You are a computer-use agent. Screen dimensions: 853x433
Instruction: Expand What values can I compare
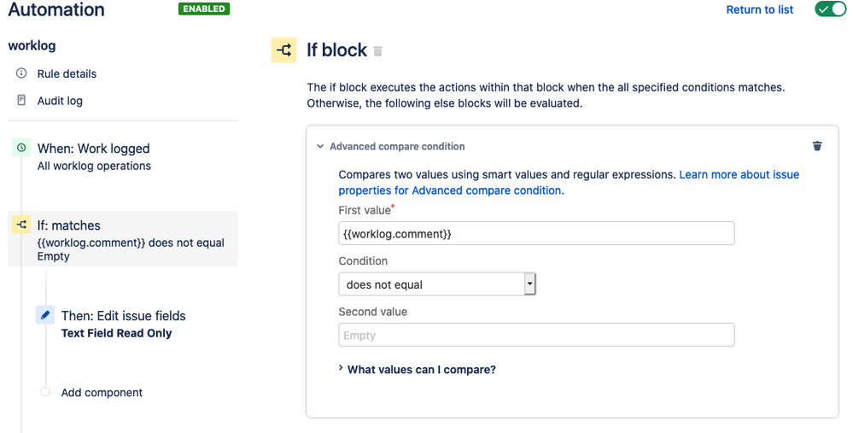[x=421, y=370]
